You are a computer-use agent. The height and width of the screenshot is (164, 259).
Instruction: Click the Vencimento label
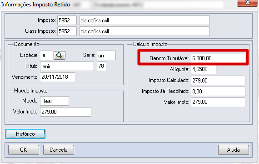[x=25, y=77]
